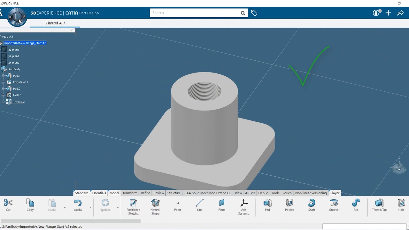This screenshot has width=409, height=230.
Task: Click the search magnifier icon
Action: (x=243, y=13)
